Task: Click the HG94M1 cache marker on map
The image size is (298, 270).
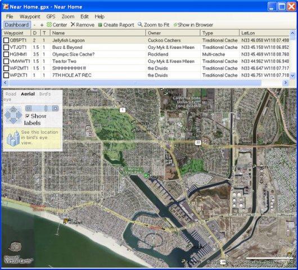Action: [x=66, y=221]
